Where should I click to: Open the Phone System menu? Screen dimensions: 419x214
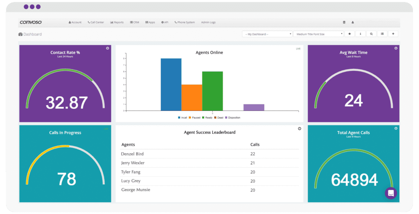point(185,23)
